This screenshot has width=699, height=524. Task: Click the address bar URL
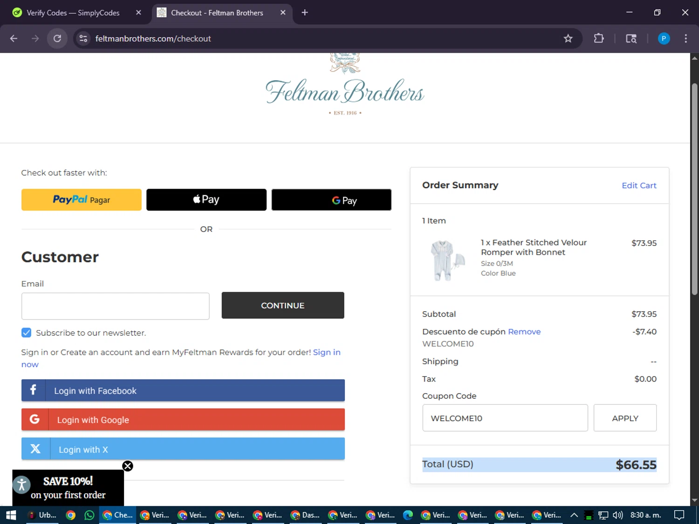click(153, 39)
